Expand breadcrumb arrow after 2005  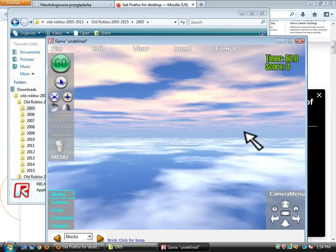[148, 22]
